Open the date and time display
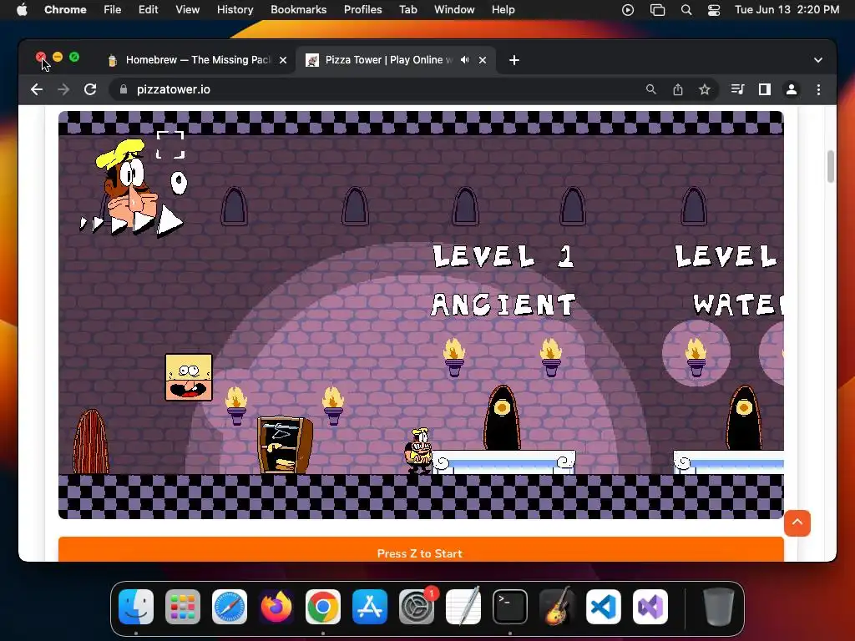This screenshot has height=641, width=855. click(787, 9)
